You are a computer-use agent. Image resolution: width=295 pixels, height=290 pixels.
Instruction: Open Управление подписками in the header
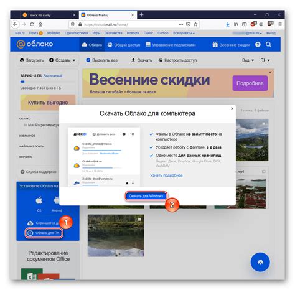coord(171,45)
